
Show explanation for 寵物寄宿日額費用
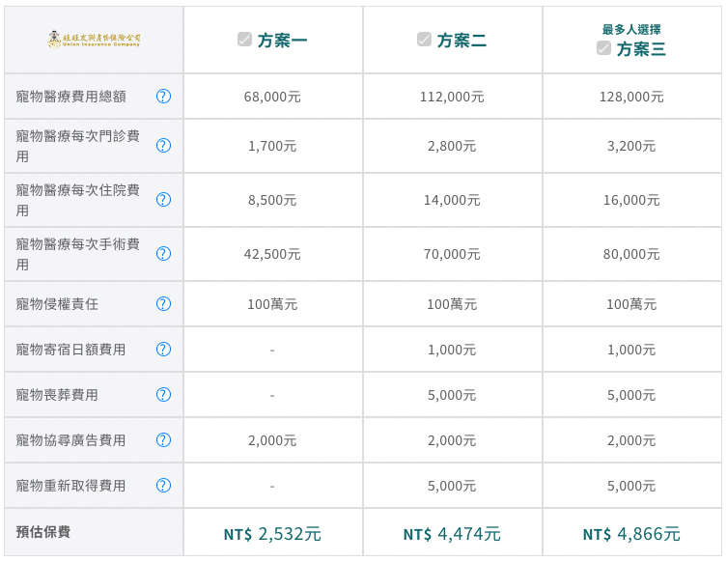[x=163, y=350]
